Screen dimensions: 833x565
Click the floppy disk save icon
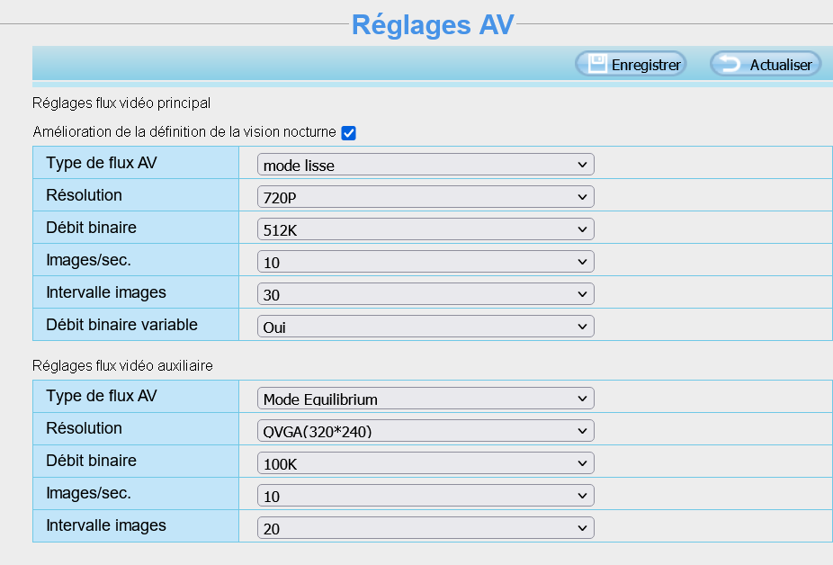click(x=597, y=64)
